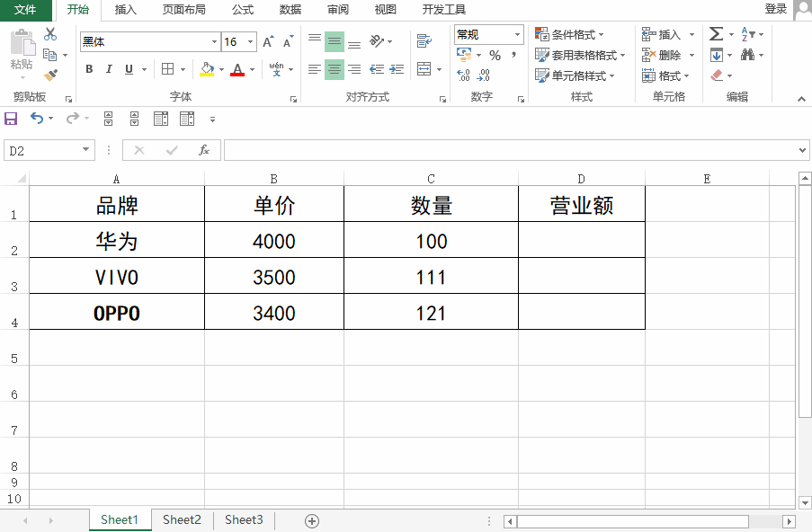Align text left
This screenshot has width=812, height=532.
tap(315, 69)
